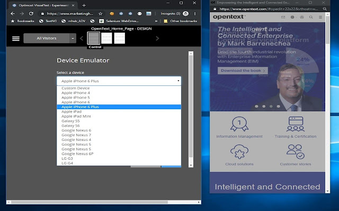
Task: Click the opentext window vertical scrollbar
Action: [327, 30]
